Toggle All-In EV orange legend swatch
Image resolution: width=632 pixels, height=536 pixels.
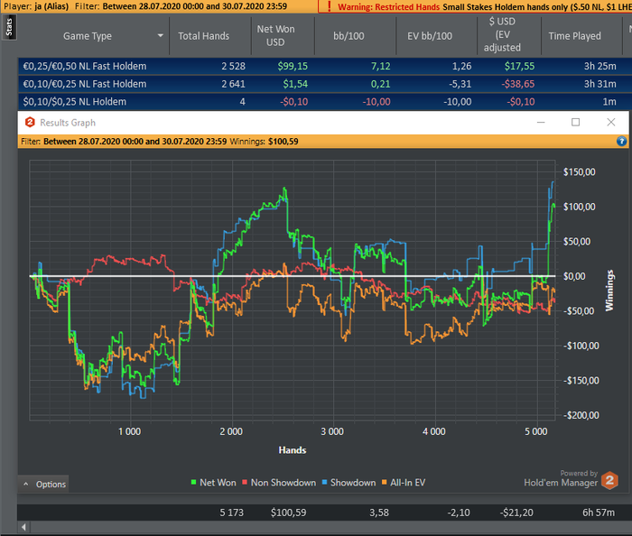384,483
